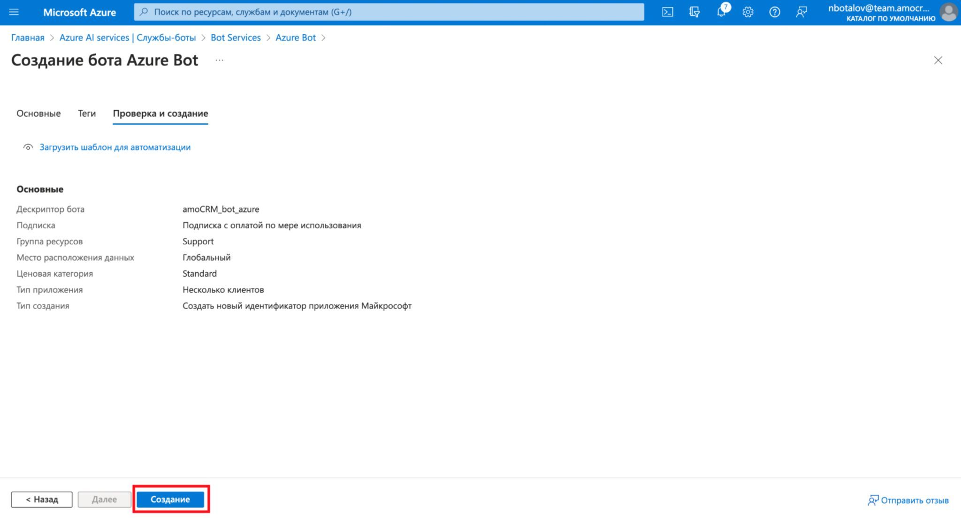The image size is (961, 520).
Task: Click the Несколько клиентов value
Action: 223,290
